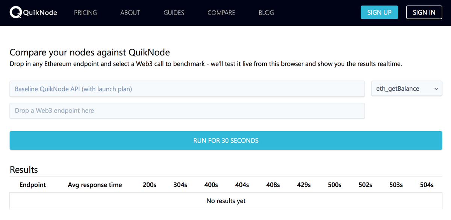
Task: Navigate to the GUIDES section
Action: pos(174,12)
